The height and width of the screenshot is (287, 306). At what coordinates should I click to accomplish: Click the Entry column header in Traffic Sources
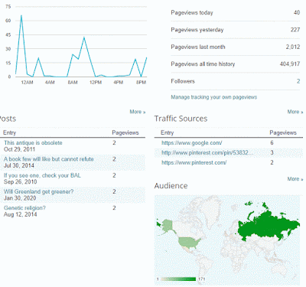tap(168, 132)
